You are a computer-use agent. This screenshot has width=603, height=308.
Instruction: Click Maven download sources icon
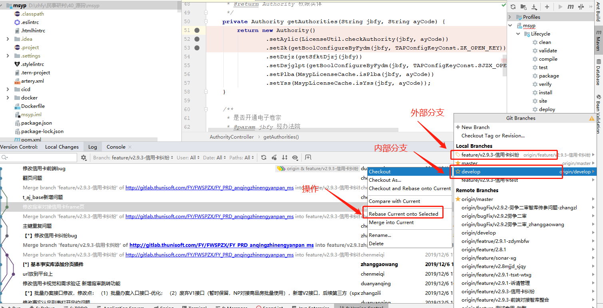tap(534, 7)
